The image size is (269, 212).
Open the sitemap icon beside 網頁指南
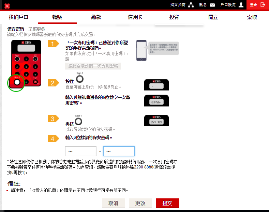point(191,5)
